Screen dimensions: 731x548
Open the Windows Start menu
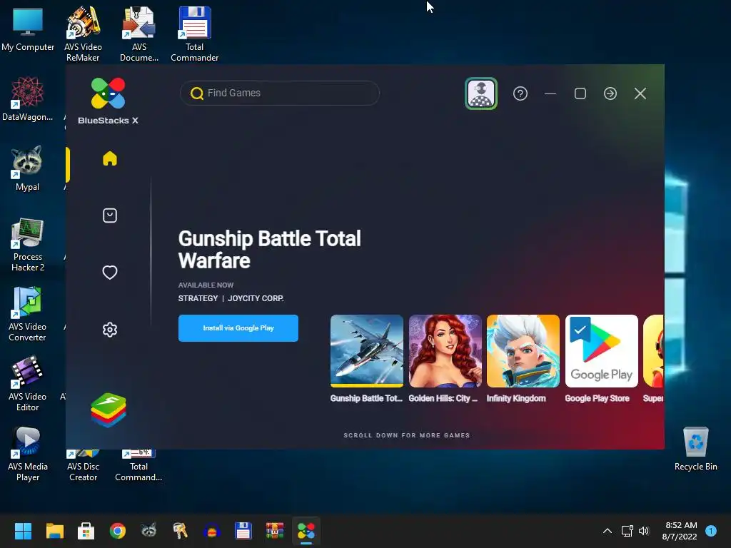pyautogui.click(x=23, y=531)
